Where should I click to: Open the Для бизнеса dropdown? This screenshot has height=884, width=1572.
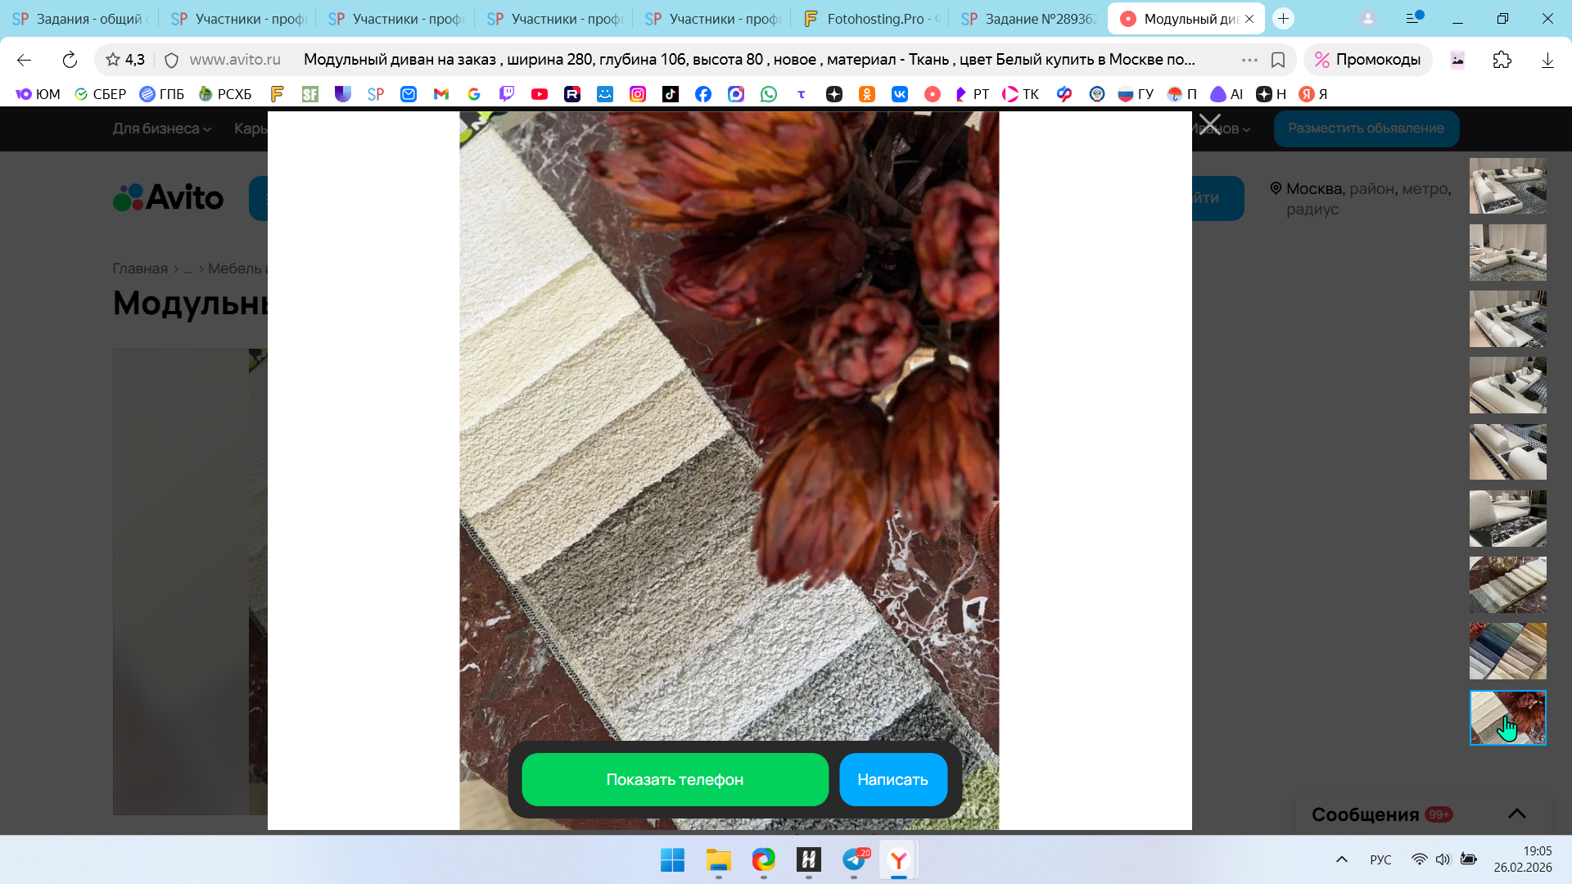161,129
